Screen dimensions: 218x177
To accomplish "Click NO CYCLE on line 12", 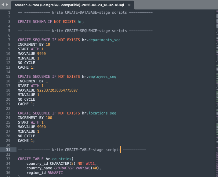I will coord(27,63).
